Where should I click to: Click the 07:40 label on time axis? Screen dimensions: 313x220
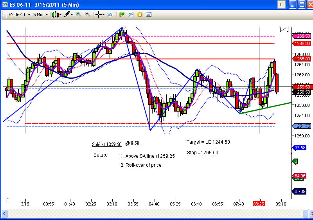(239, 204)
